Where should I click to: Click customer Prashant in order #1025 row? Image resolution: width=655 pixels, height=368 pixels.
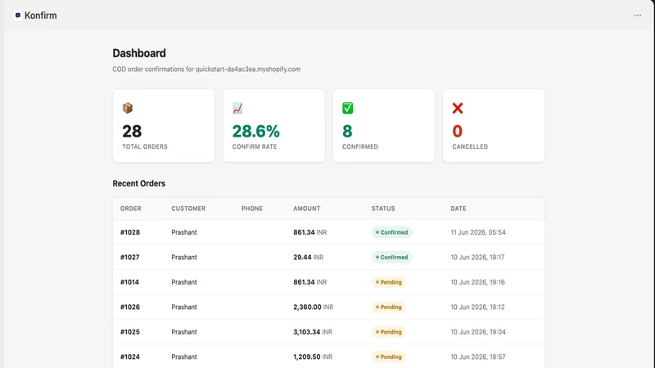183,332
